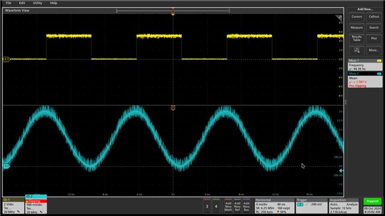Open the Meas 1 Frequency badge

click(x=365, y=65)
